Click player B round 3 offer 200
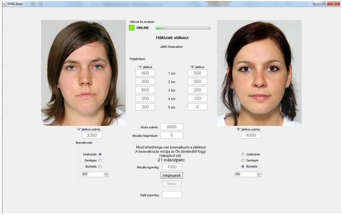Viewport: 342px width, 215px height. coord(197,90)
